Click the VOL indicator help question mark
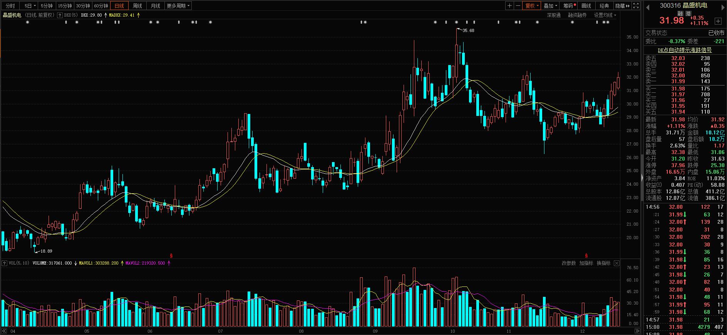 click(5, 263)
